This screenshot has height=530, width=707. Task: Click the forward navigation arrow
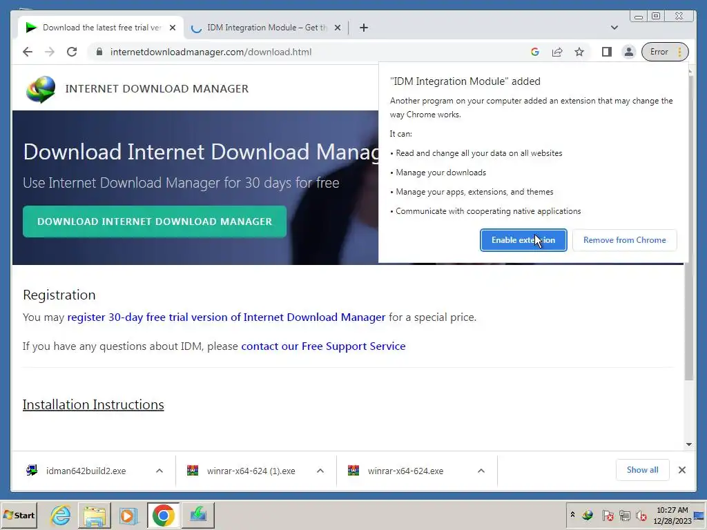(x=50, y=52)
